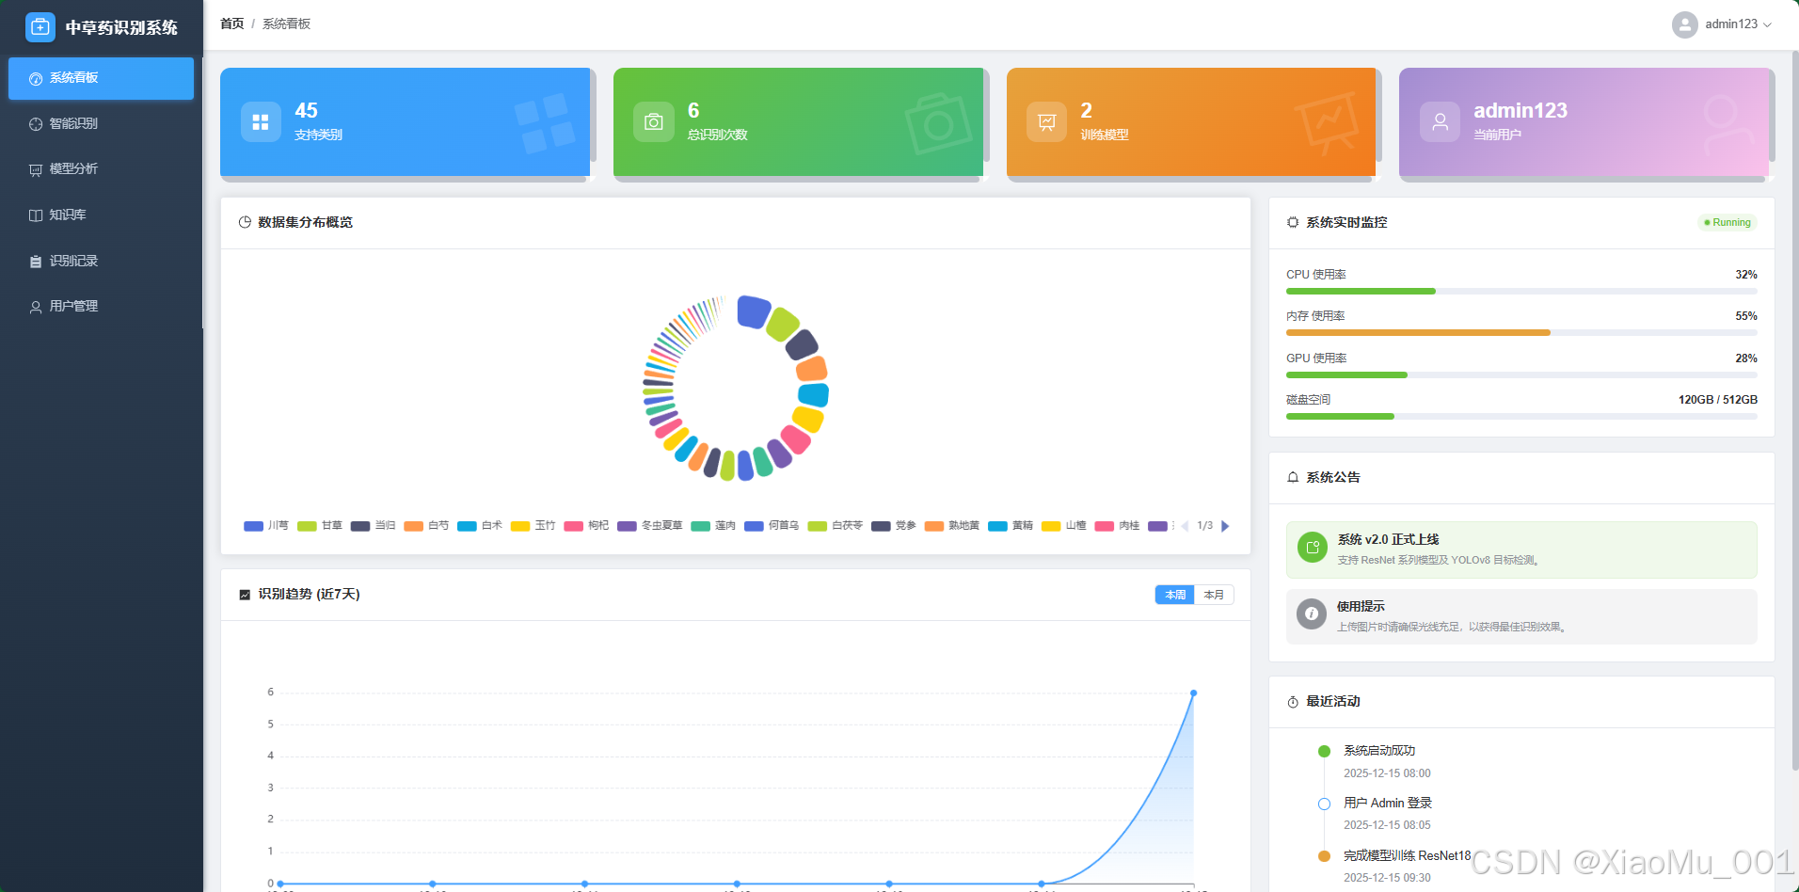Screen dimensions: 1799x892
Task: Click the green dot for 系统启动成功
Action: click(x=1324, y=751)
